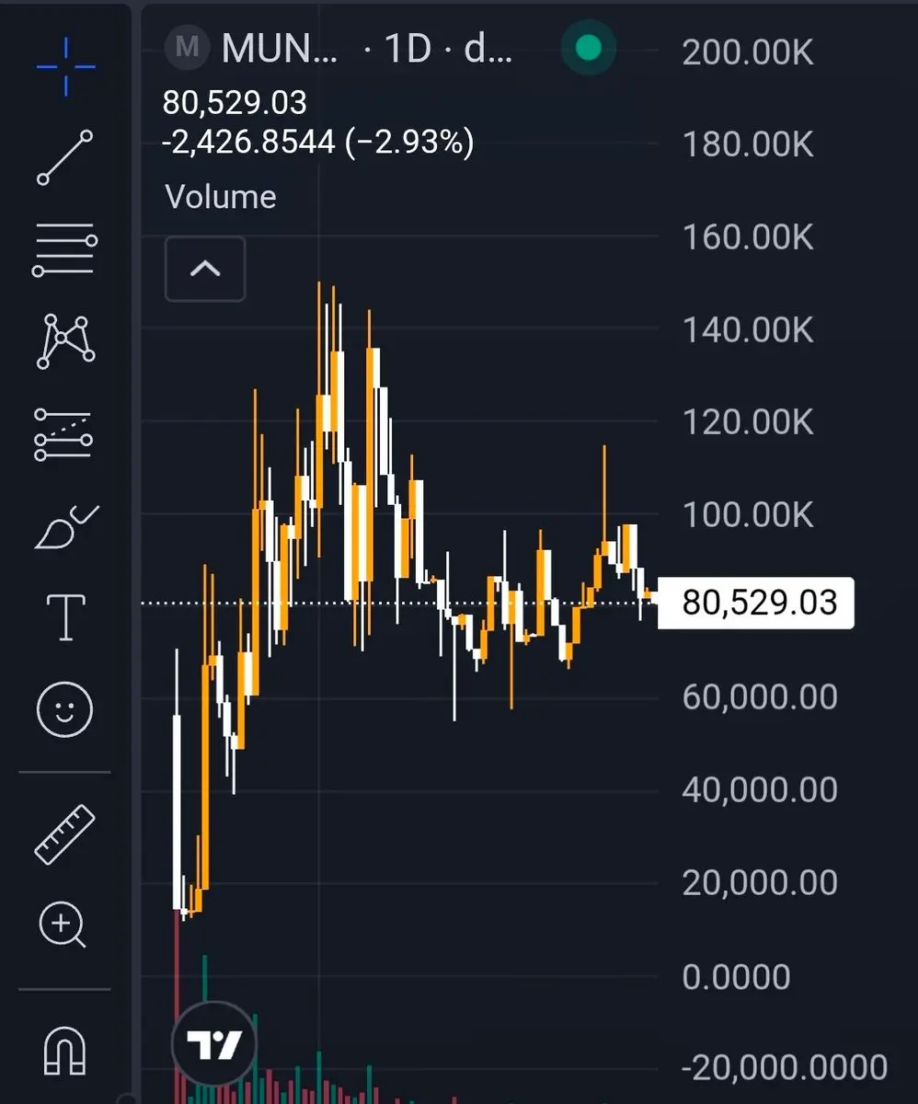Image resolution: width=918 pixels, height=1104 pixels.
Task: Open the MUN symbol search
Action: click(280, 48)
